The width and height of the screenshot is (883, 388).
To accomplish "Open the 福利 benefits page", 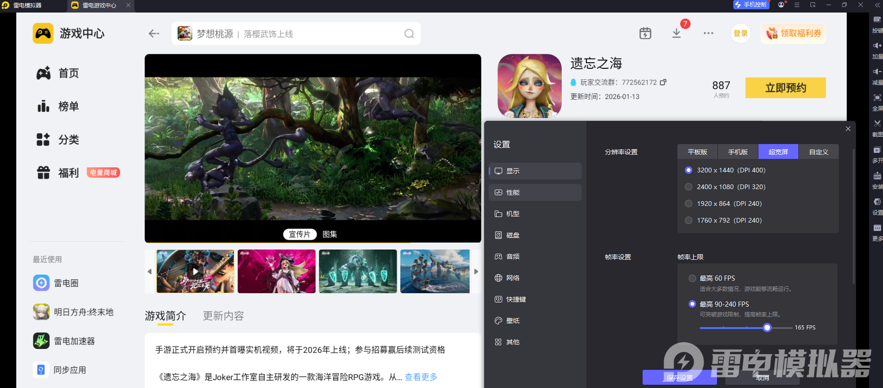I will [58, 173].
